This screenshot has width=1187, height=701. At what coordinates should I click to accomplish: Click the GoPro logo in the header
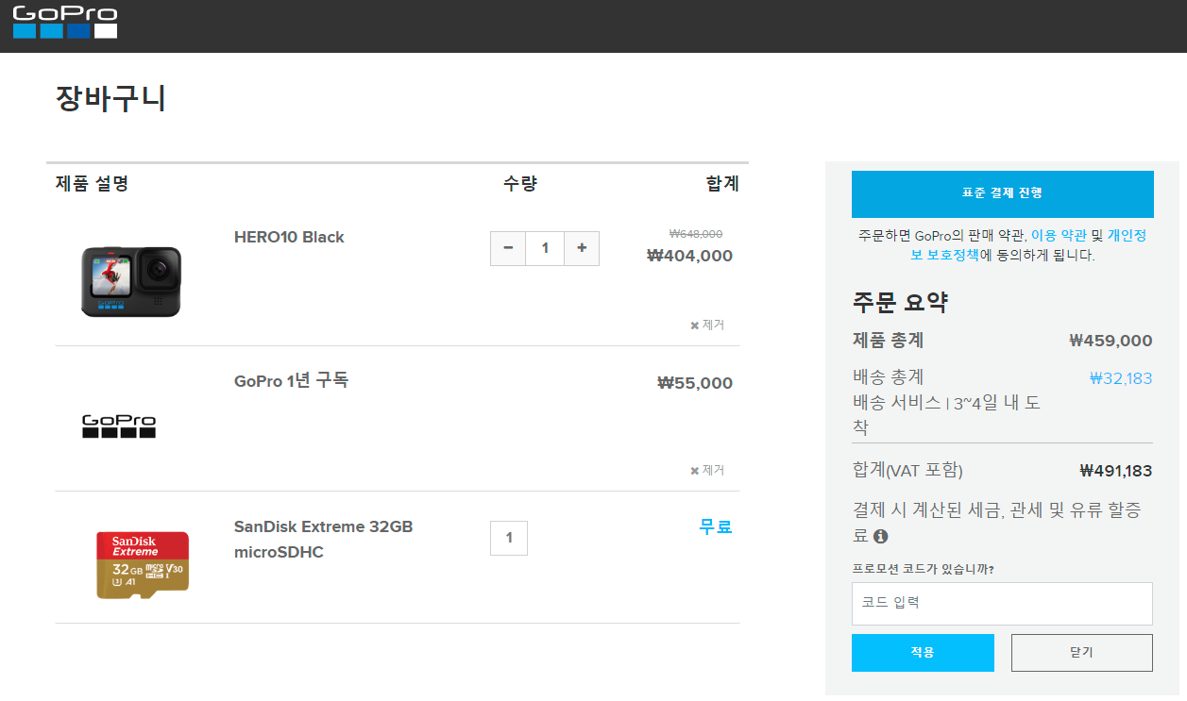point(65,22)
